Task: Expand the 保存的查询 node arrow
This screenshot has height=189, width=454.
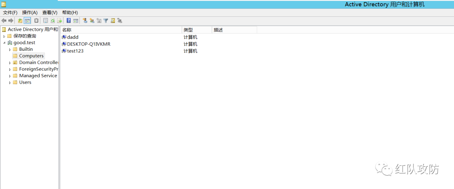Action: (x=4, y=36)
